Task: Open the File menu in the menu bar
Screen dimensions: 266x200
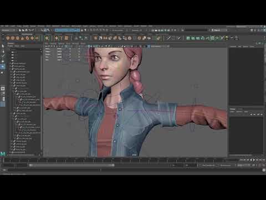Action: 2,26
